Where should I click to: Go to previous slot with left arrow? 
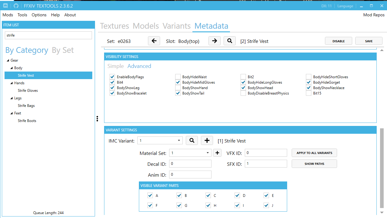[x=154, y=41]
